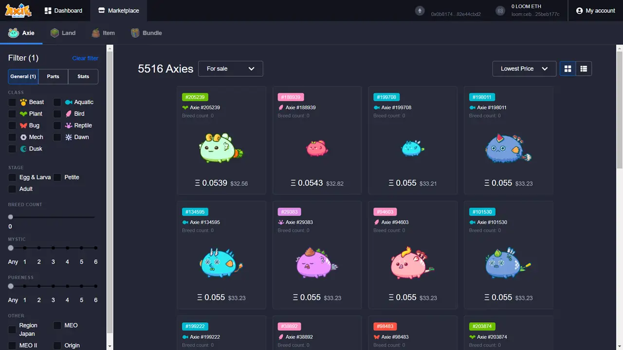Image resolution: width=623 pixels, height=350 pixels.
Task: Click the Ethereum wallet icon
Action: (x=419, y=11)
